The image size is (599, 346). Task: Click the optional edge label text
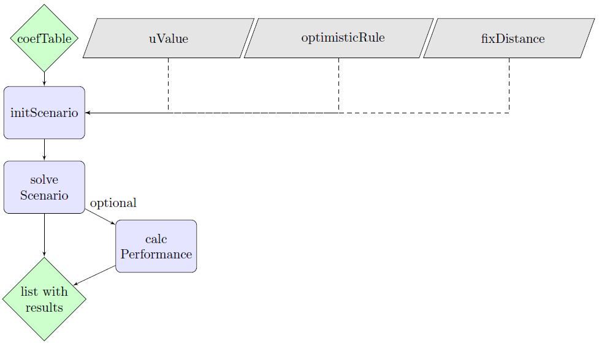(x=113, y=203)
